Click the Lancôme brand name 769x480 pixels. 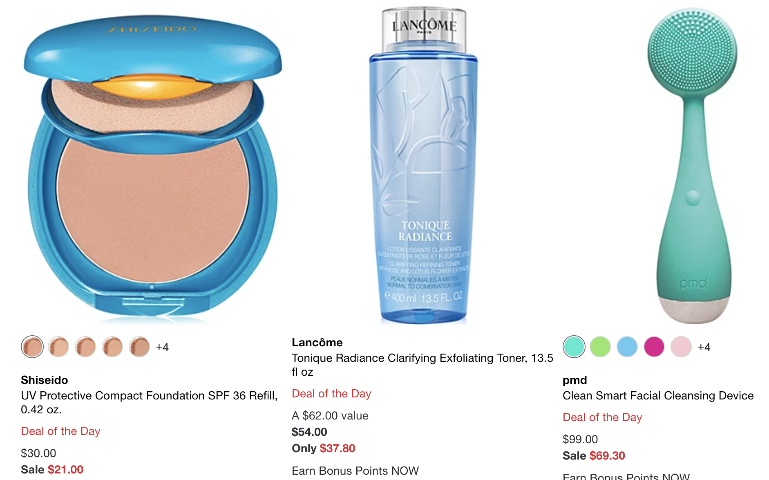coord(317,342)
